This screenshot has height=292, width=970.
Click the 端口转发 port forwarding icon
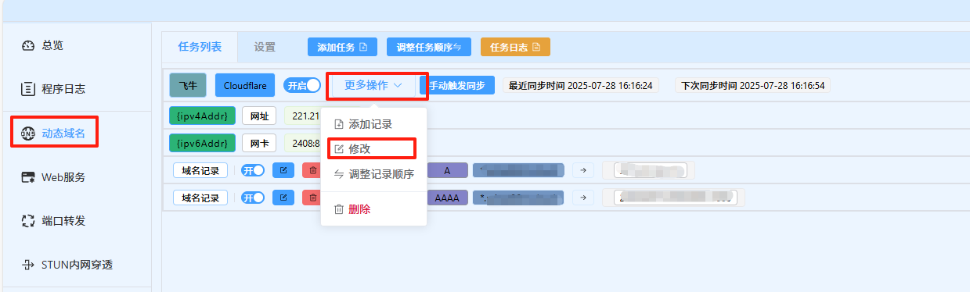28,221
